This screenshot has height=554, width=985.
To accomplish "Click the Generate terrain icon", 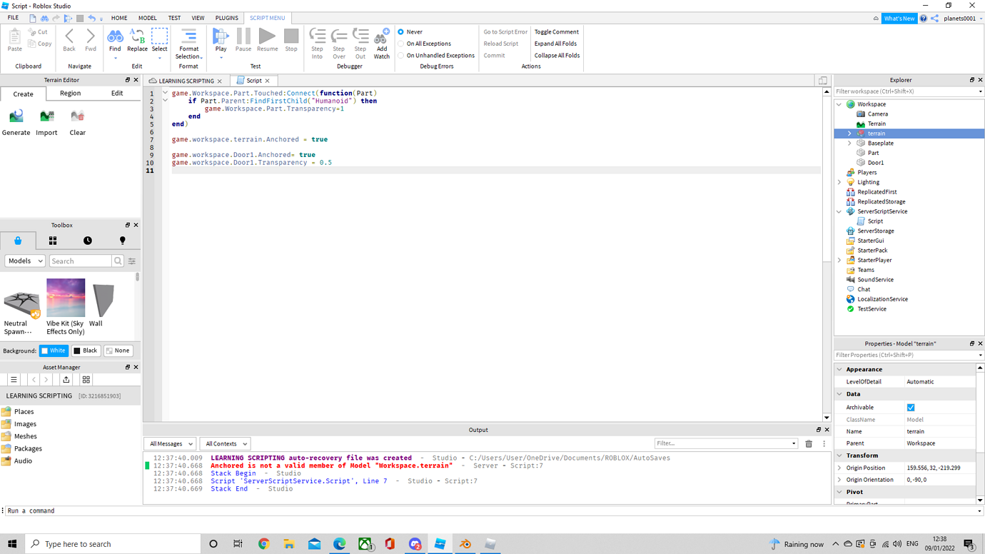I will tap(15, 115).
